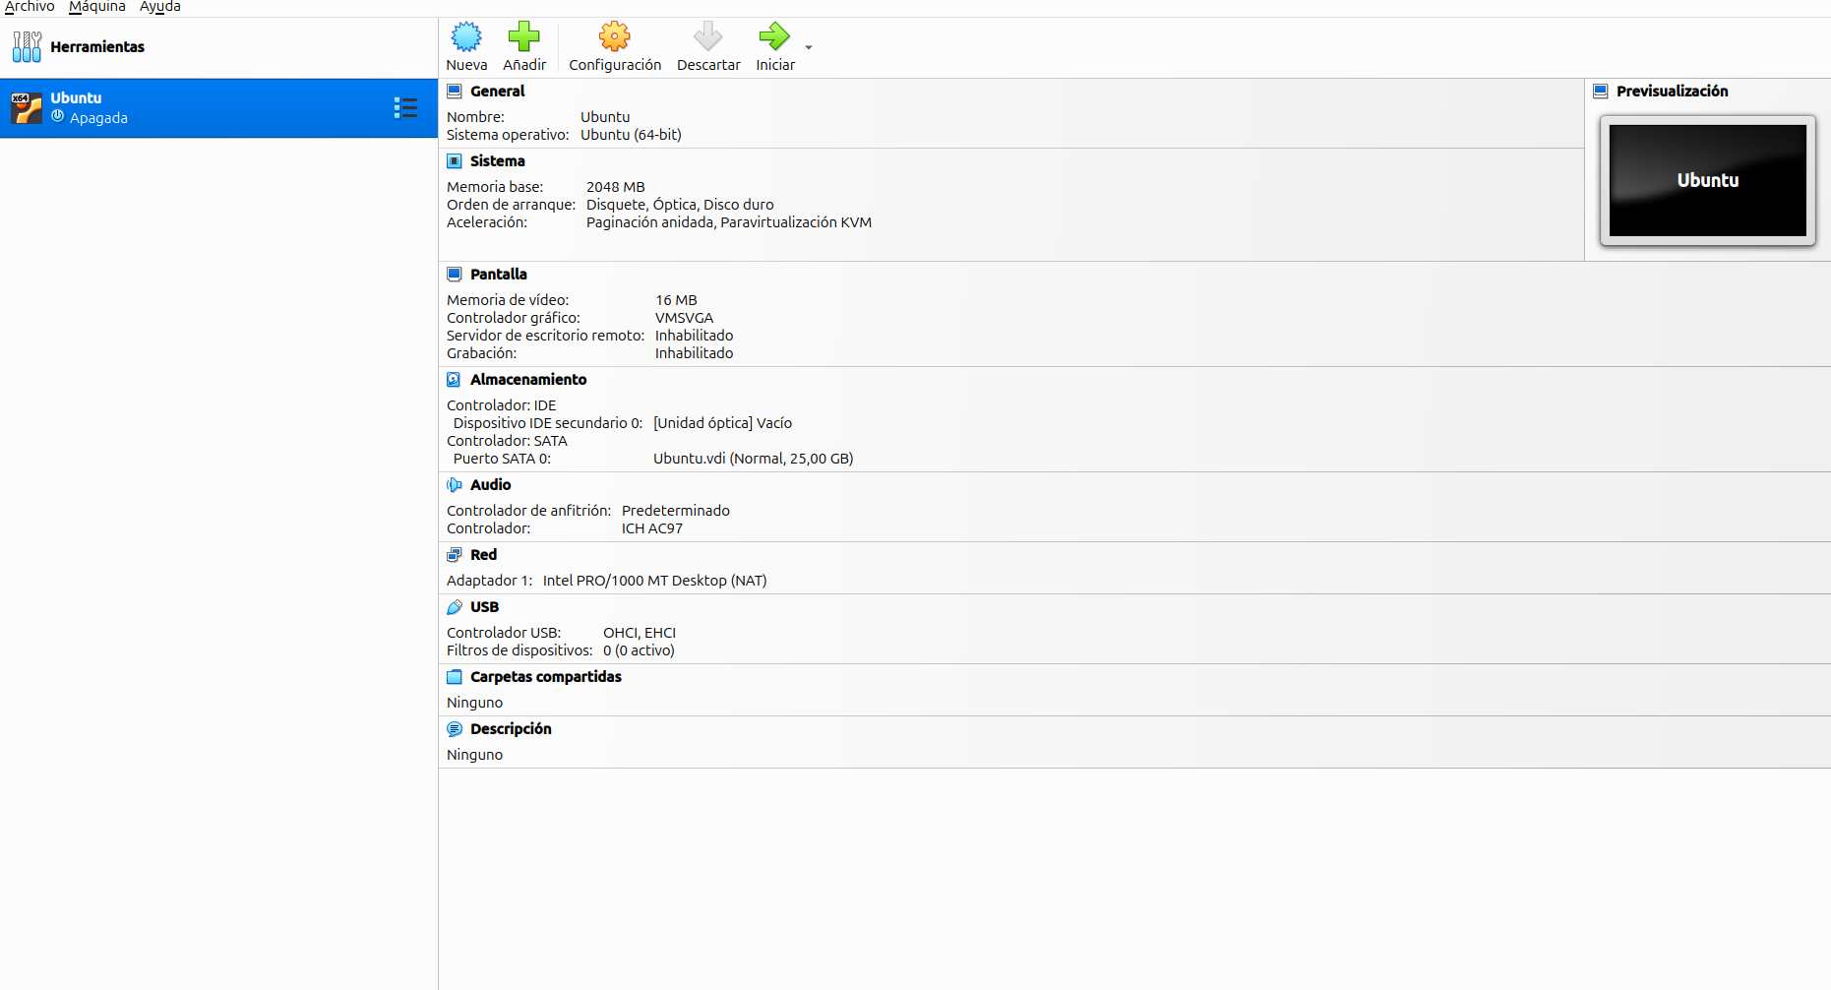The height and width of the screenshot is (990, 1831).
Task: Click the Herramientas tools icon
Action: 27,46
